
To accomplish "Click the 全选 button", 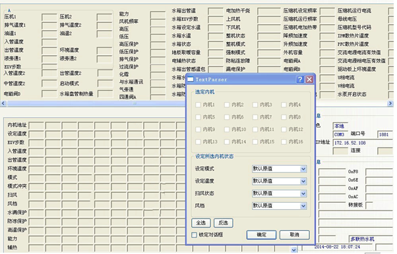I will point(201,222).
